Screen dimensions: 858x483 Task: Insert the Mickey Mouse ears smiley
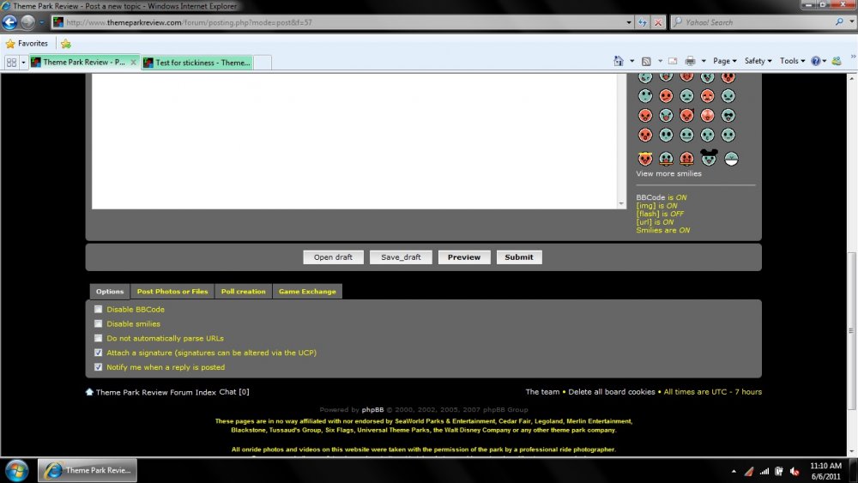pyautogui.click(x=708, y=158)
